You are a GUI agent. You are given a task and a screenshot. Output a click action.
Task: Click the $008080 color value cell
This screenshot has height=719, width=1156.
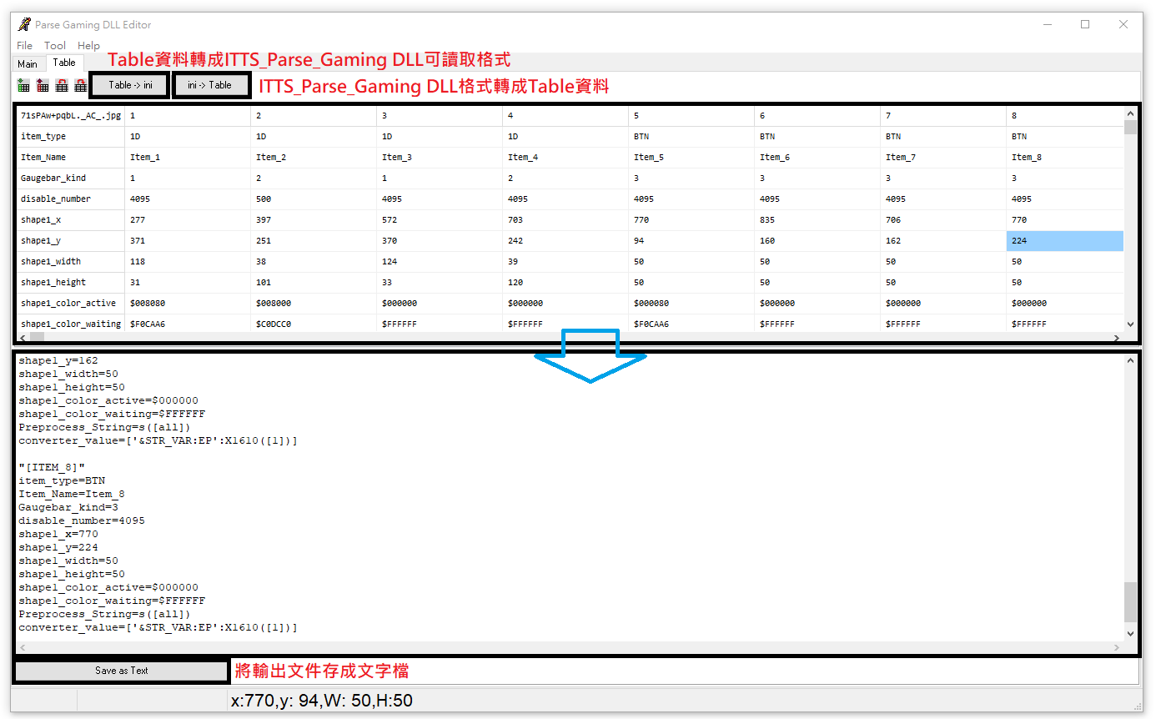click(x=188, y=304)
